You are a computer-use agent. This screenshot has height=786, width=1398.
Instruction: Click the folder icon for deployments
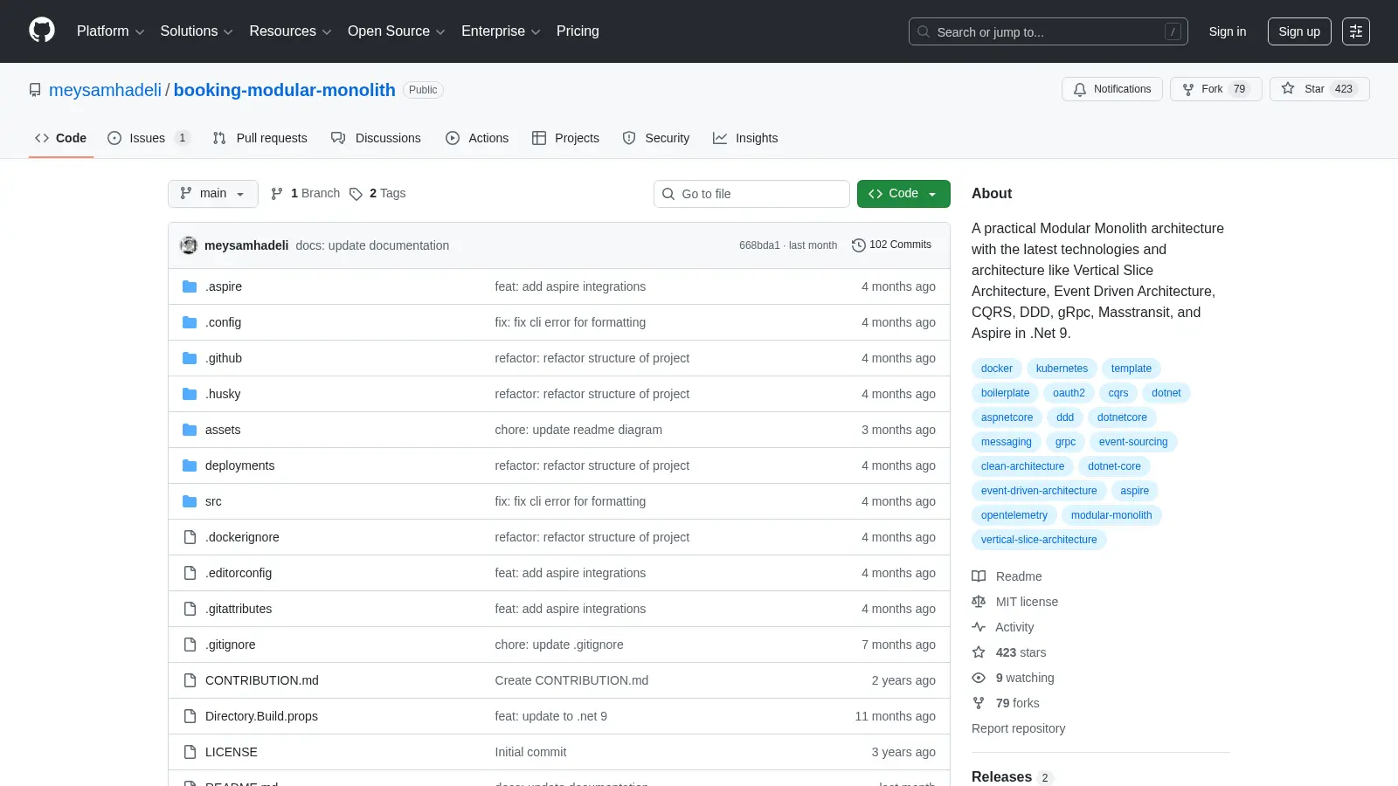tap(190, 465)
